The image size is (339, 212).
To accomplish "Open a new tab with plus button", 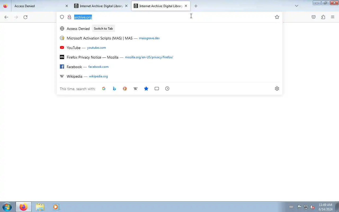I will point(196,6).
